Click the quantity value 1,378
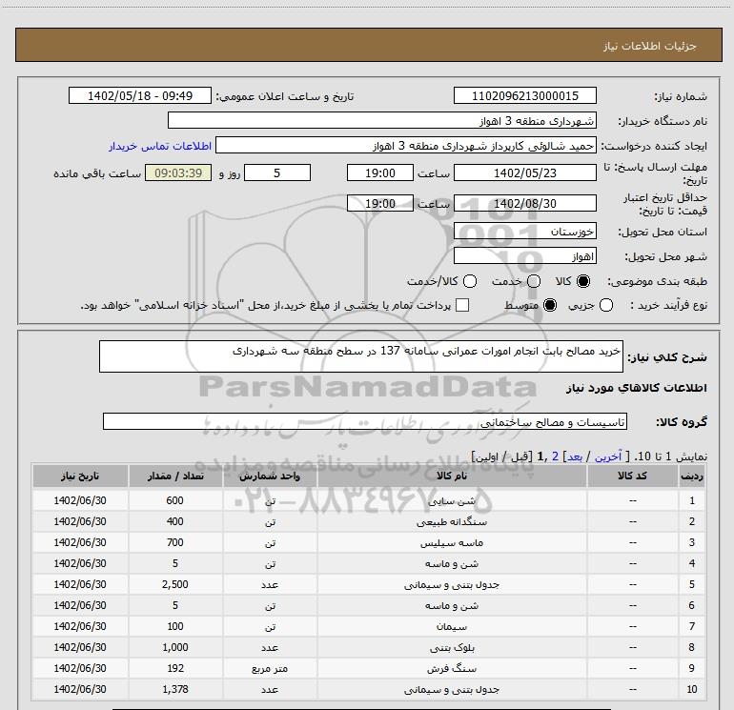Viewport: 734px width, 710px height. tap(175, 689)
